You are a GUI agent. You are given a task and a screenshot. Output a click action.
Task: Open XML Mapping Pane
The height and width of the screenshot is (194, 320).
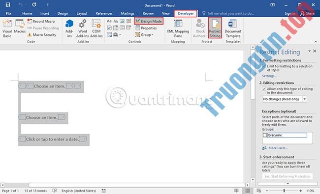(178, 28)
